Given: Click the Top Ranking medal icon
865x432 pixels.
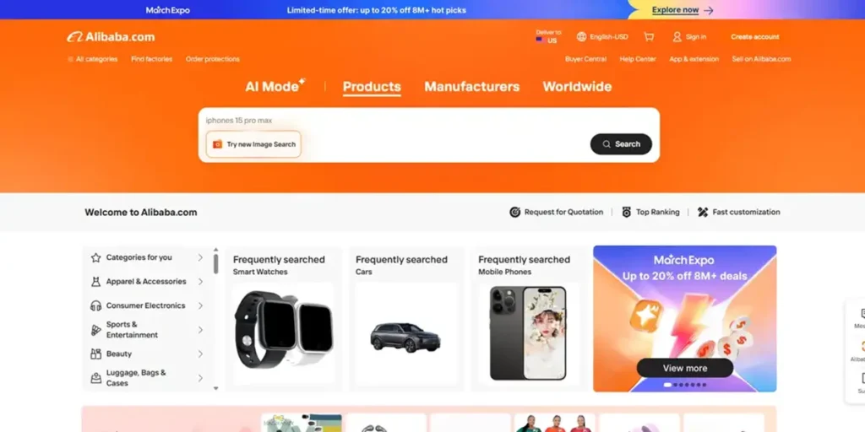Looking at the screenshot, I should pos(627,212).
